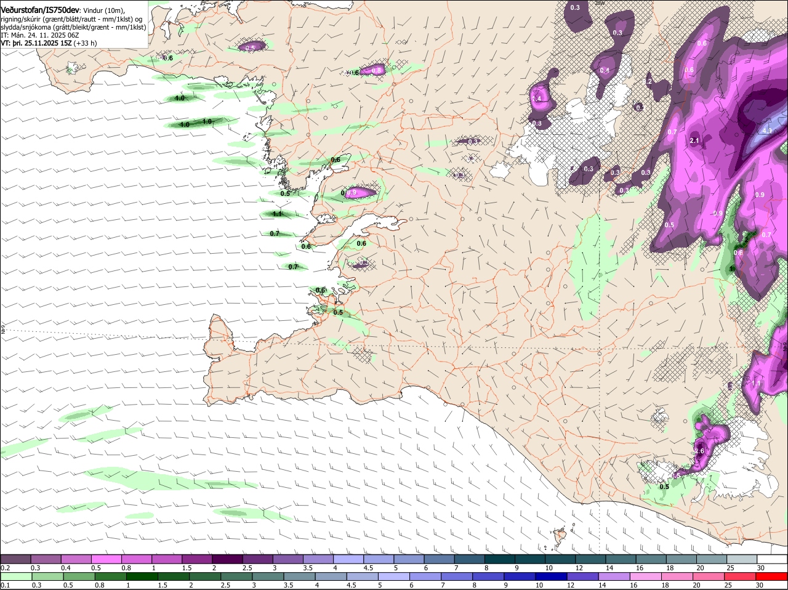The width and height of the screenshot is (788, 590).
Task: Click the bottom-row legend label 4.5
Action: pyautogui.click(x=351, y=585)
